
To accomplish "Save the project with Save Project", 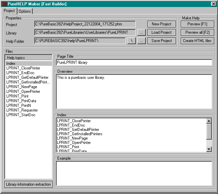I will tap(161, 41).
